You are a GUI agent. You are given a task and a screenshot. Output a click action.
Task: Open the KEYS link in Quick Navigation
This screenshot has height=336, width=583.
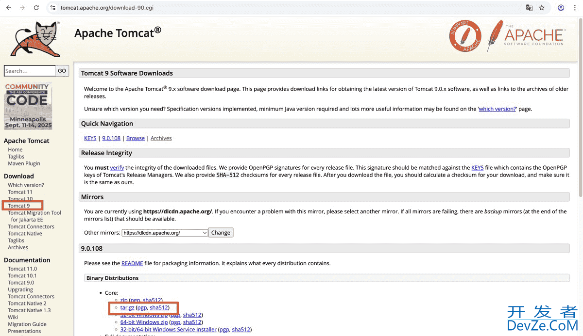pos(90,138)
